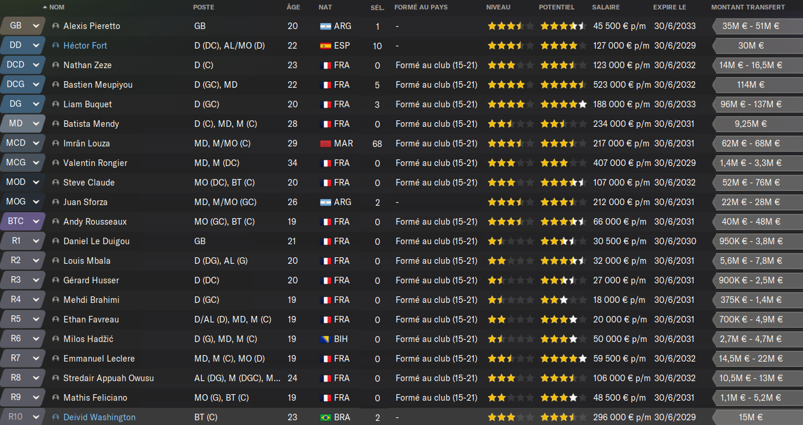Image resolution: width=803 pixels, height=425 pixels.
Task: Click the Morocco flag for Imrân Louza
Action: [325, 143]
